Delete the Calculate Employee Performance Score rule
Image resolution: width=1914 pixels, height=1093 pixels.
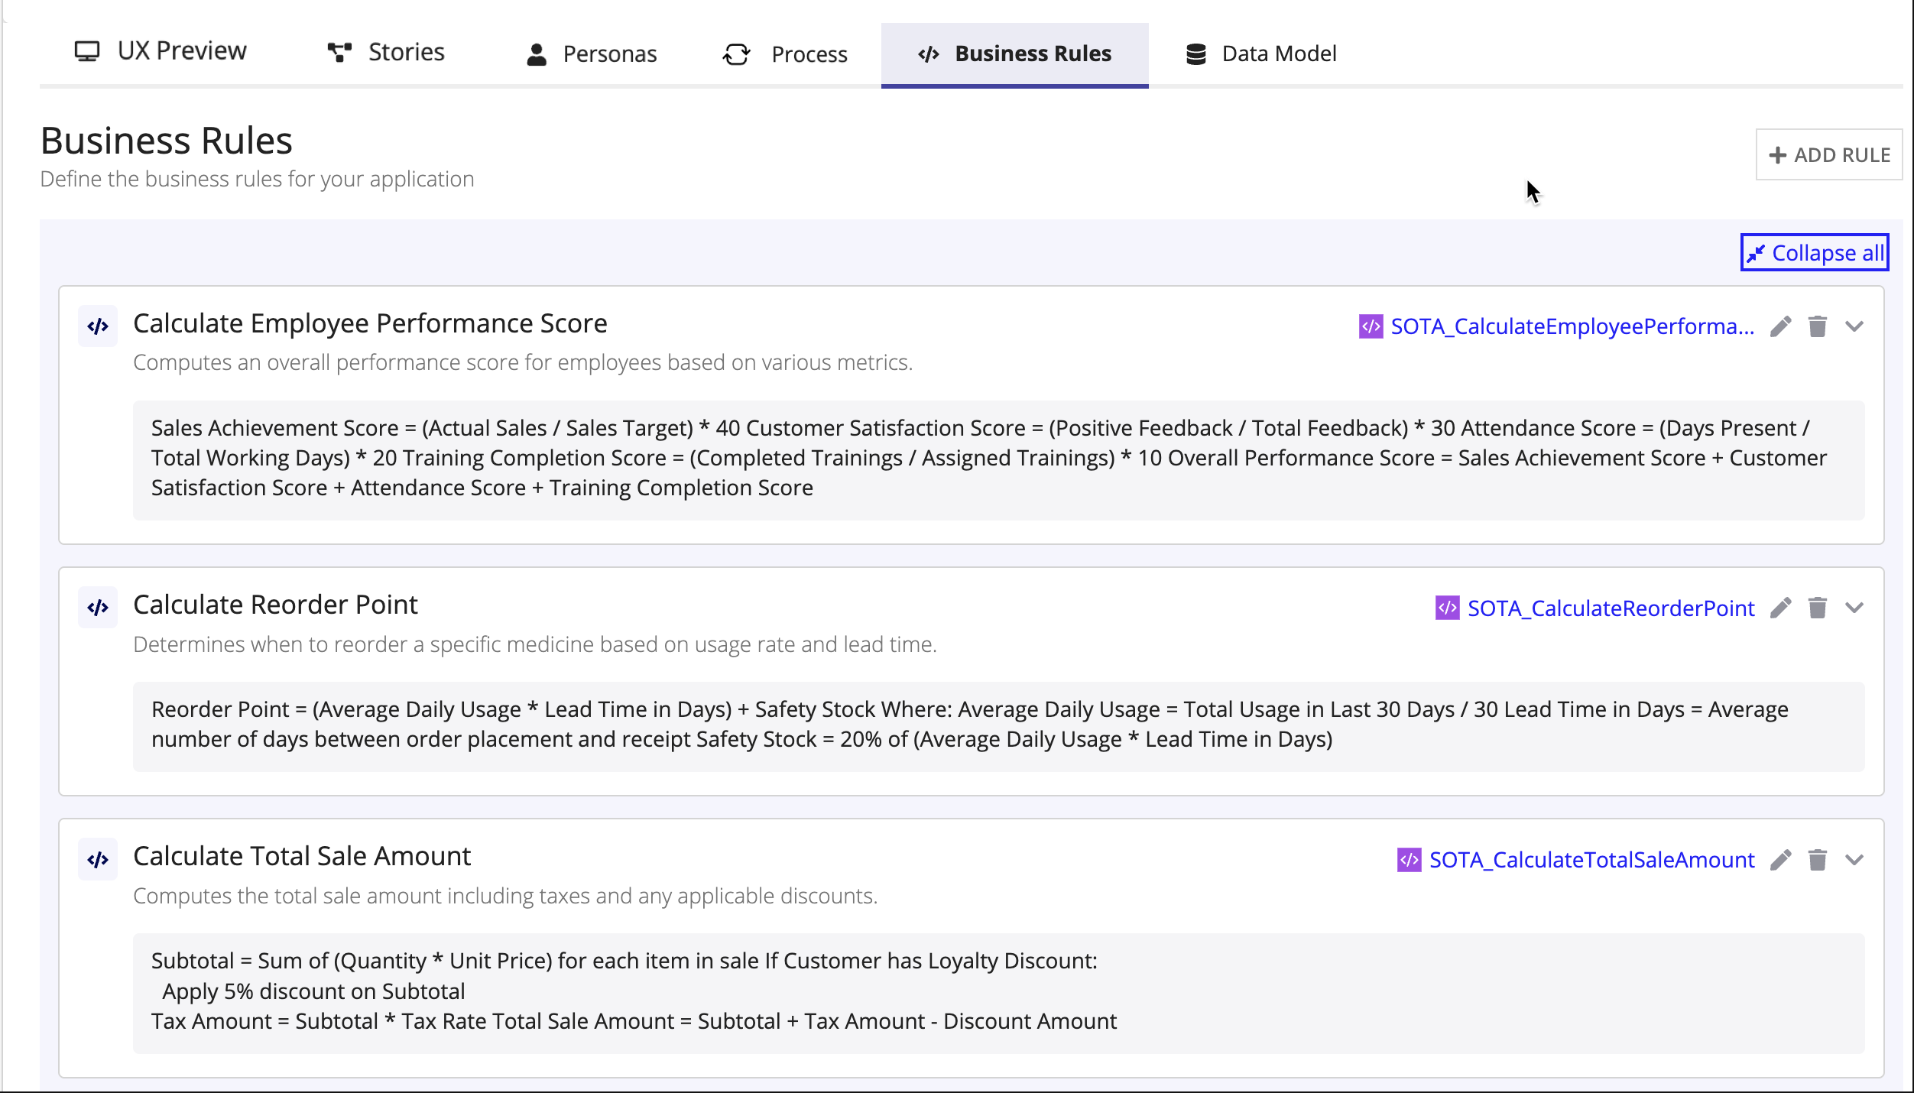[1818, 326]
